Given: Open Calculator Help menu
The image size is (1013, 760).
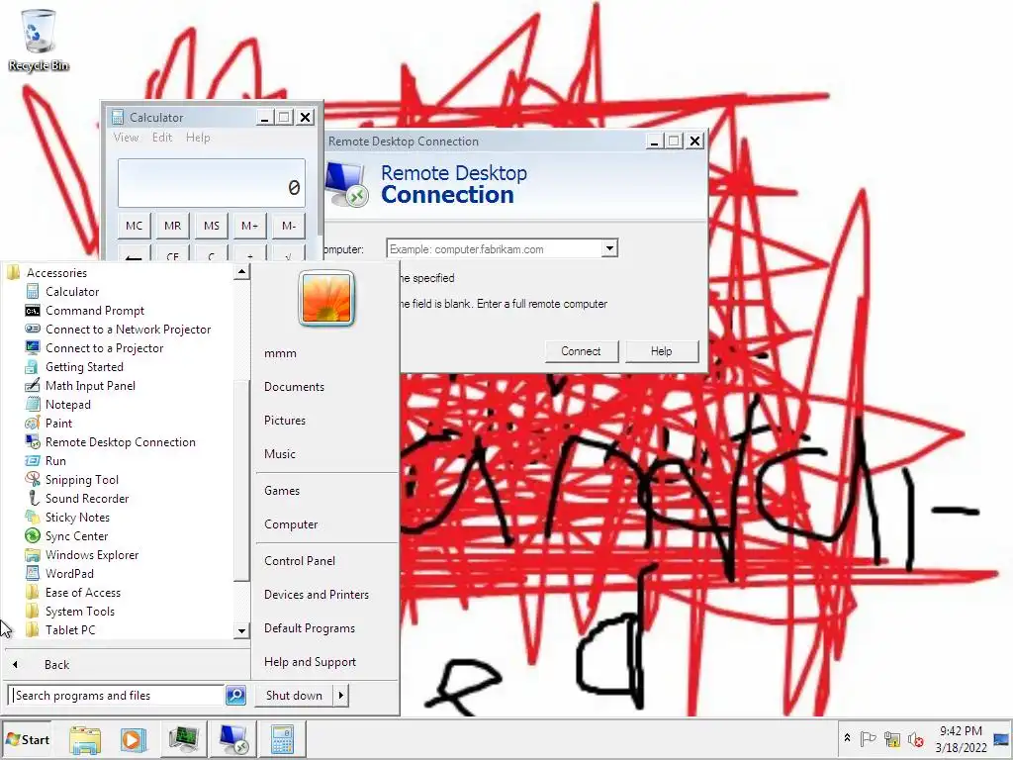Looking at the screenshot, I should (198, 138).
